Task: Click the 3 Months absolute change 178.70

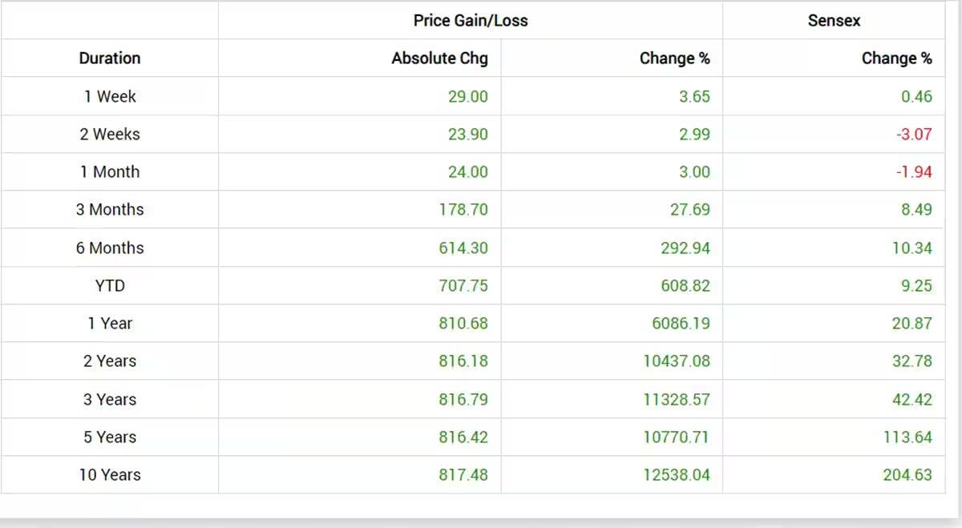Action: point(463,210)
